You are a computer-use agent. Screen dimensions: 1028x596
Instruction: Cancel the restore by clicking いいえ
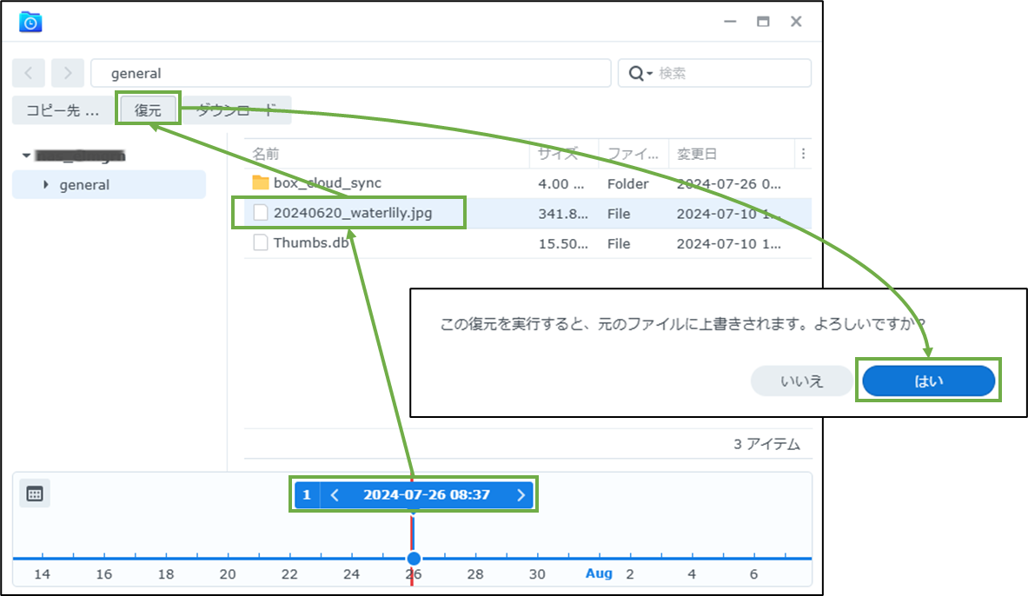pos(801,380)
